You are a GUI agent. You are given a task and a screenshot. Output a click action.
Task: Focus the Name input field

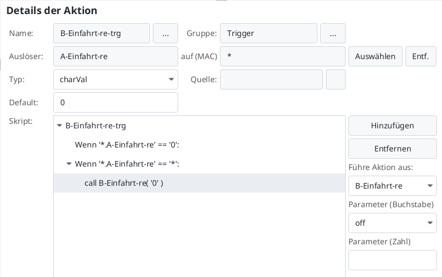click(101, 33)
